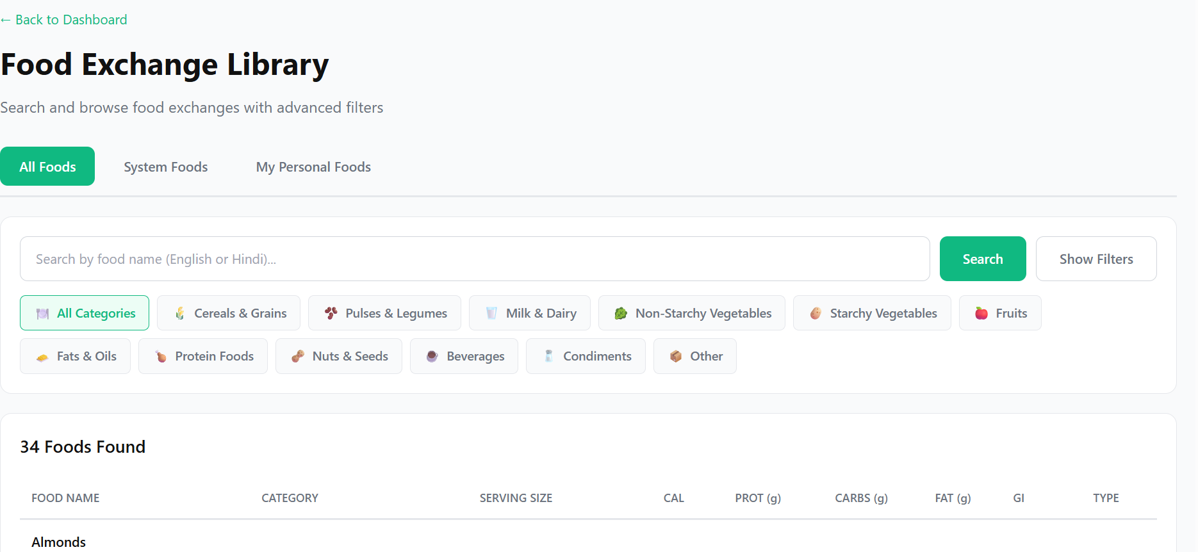Image resolution: width=1198 pixels, height=552 pixels.
Task: Switch to the All Foods tab
Action: (x=47, y=166)
